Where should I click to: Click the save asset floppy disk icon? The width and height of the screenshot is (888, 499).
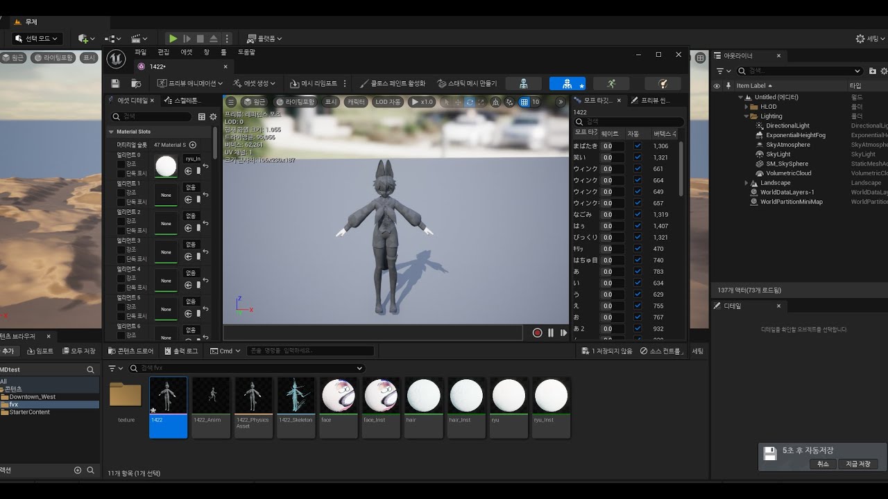pyautogui.click(x=115, y=83)
